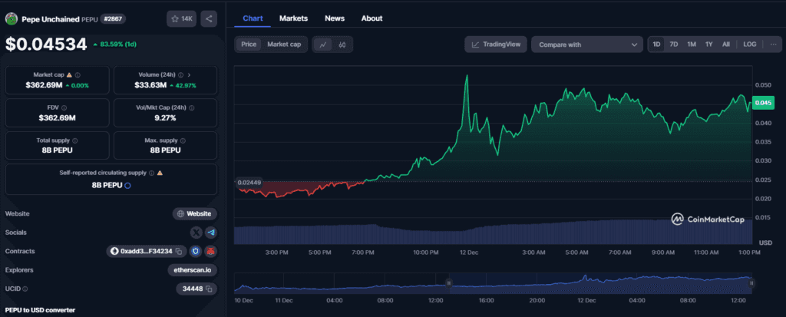Click the Market cap warning triangle icon

(x=69, y=74)
